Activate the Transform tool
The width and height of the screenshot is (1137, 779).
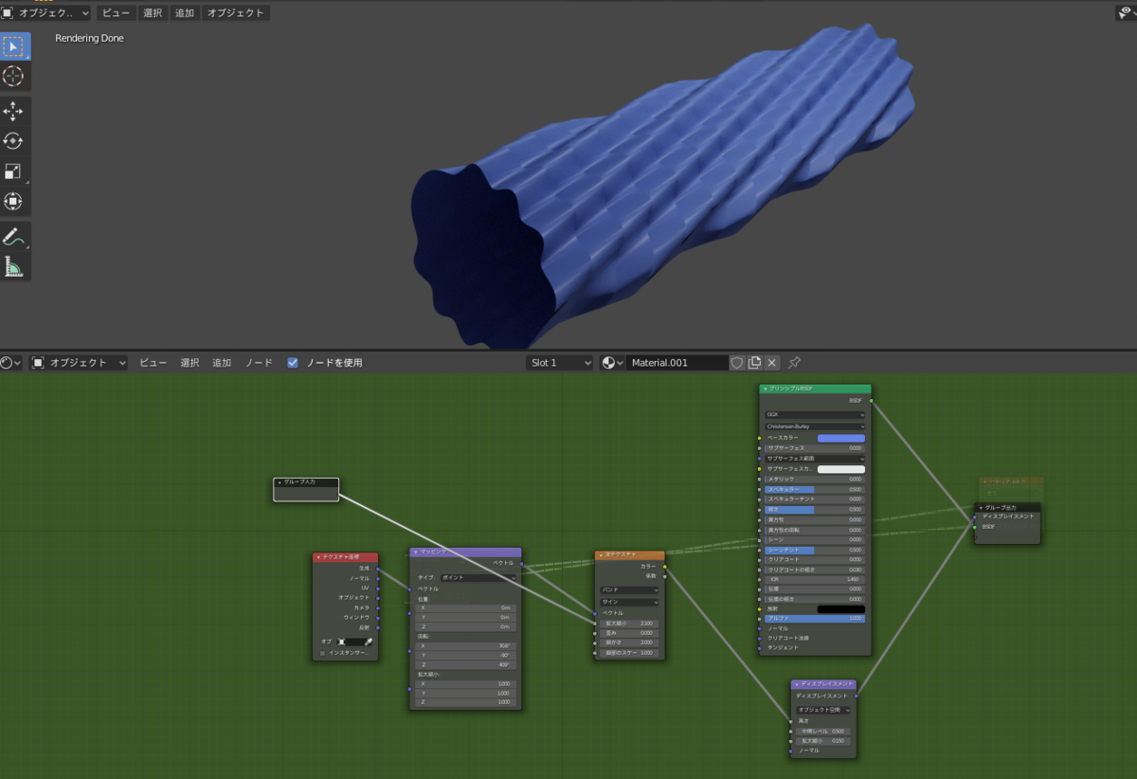(14, 201)
